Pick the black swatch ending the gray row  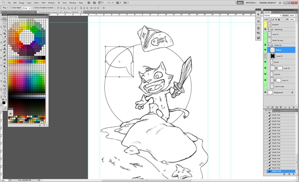click(x=44, y=58)
